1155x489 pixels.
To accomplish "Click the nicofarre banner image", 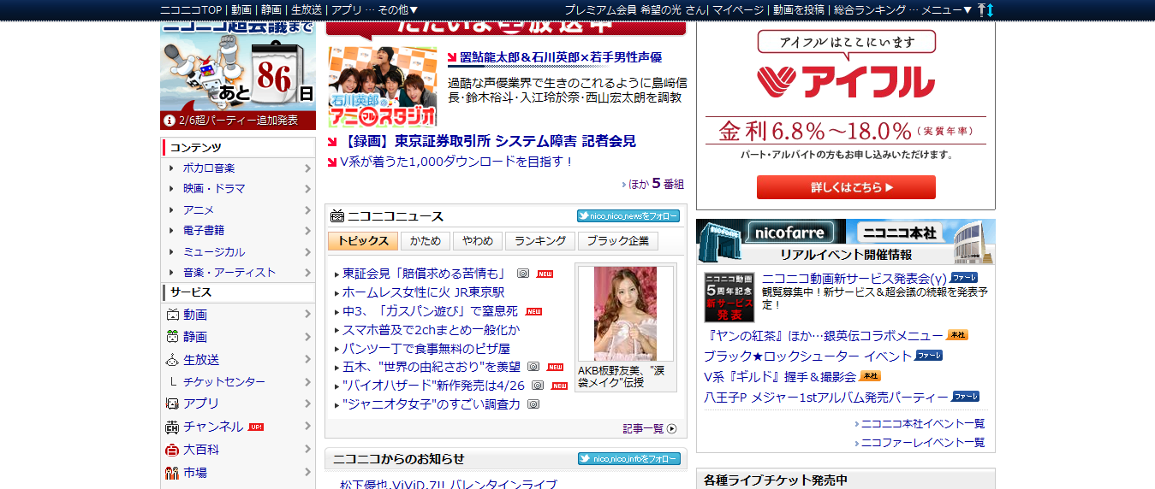I will [x=771, y=232].
